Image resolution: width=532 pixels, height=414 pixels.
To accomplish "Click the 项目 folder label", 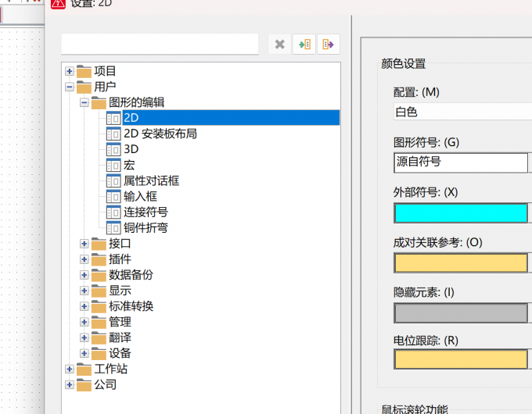I will (x=105, y=71).
